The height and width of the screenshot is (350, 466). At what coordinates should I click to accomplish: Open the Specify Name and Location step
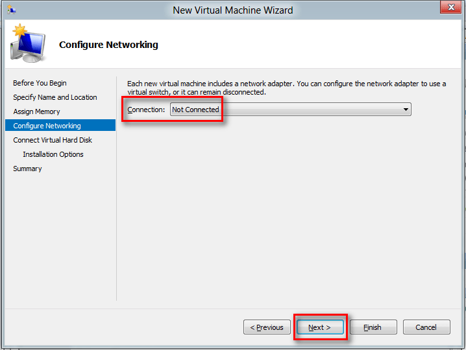55,97
